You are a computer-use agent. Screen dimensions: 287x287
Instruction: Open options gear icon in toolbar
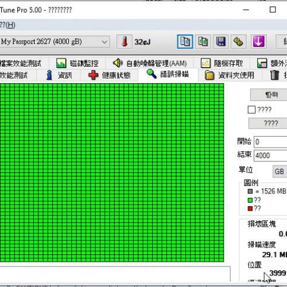(x=238, y=41)
